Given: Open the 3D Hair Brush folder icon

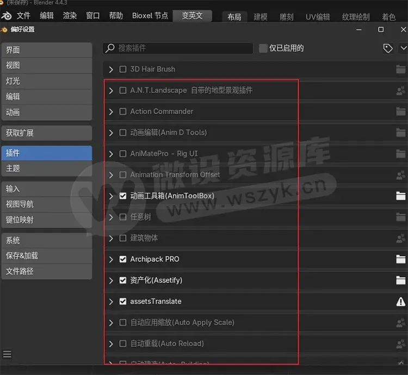Looking at the screenshot, I should (x=400, y=69).
